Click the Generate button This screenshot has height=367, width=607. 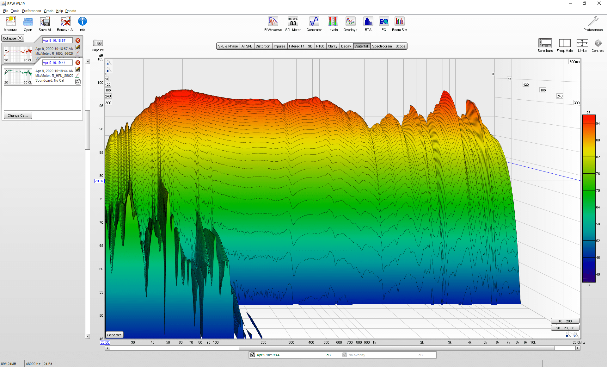[114, 335]
